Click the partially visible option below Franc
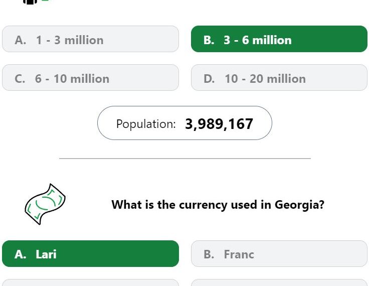370x286 pixels. [279, 282]
